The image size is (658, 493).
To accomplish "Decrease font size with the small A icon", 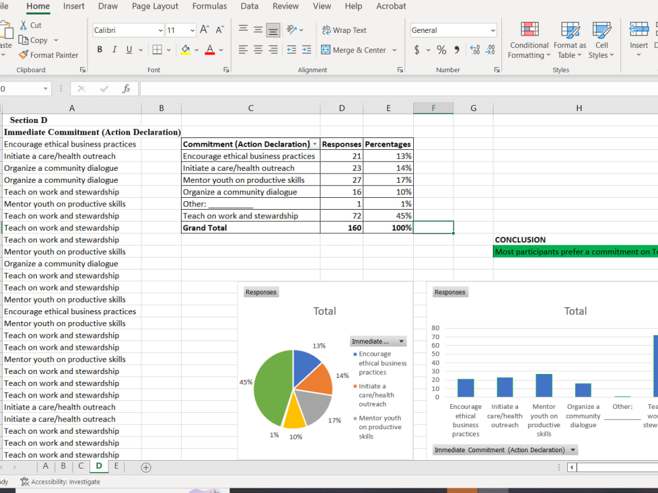I will 220,30.
